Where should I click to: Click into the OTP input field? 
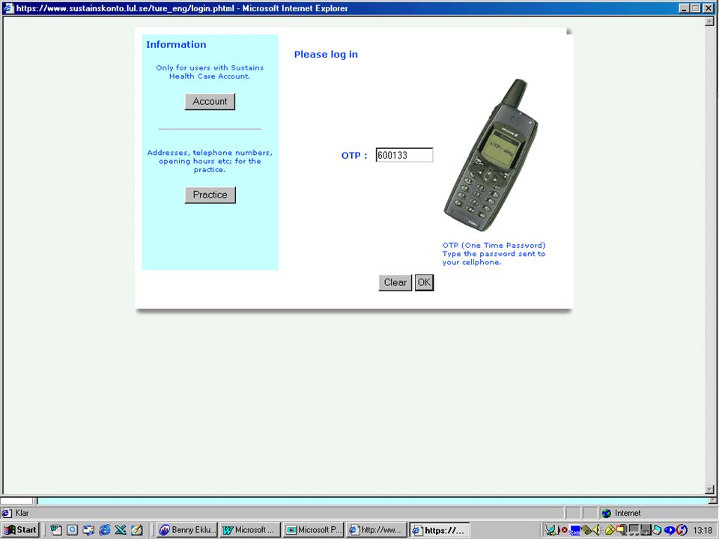click(404, 155)
